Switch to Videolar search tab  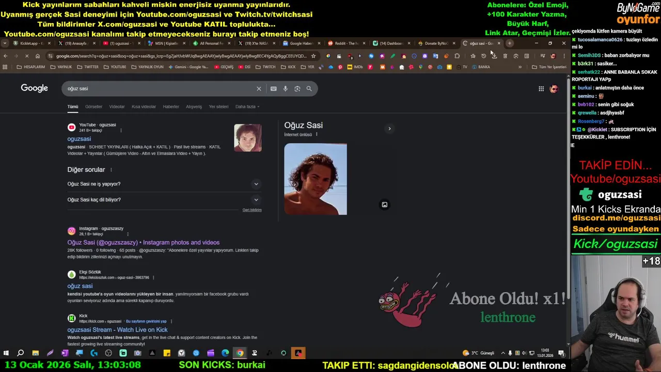pos(117,106)
